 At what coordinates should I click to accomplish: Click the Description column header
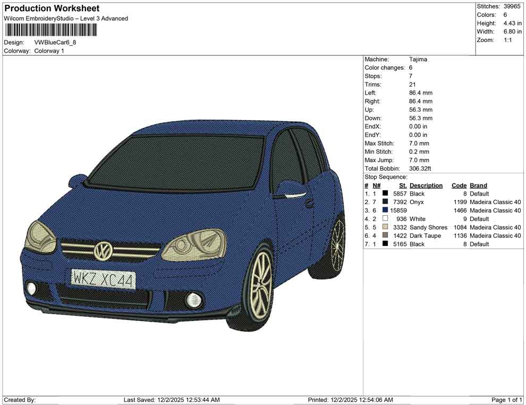[x=426, y=185]
